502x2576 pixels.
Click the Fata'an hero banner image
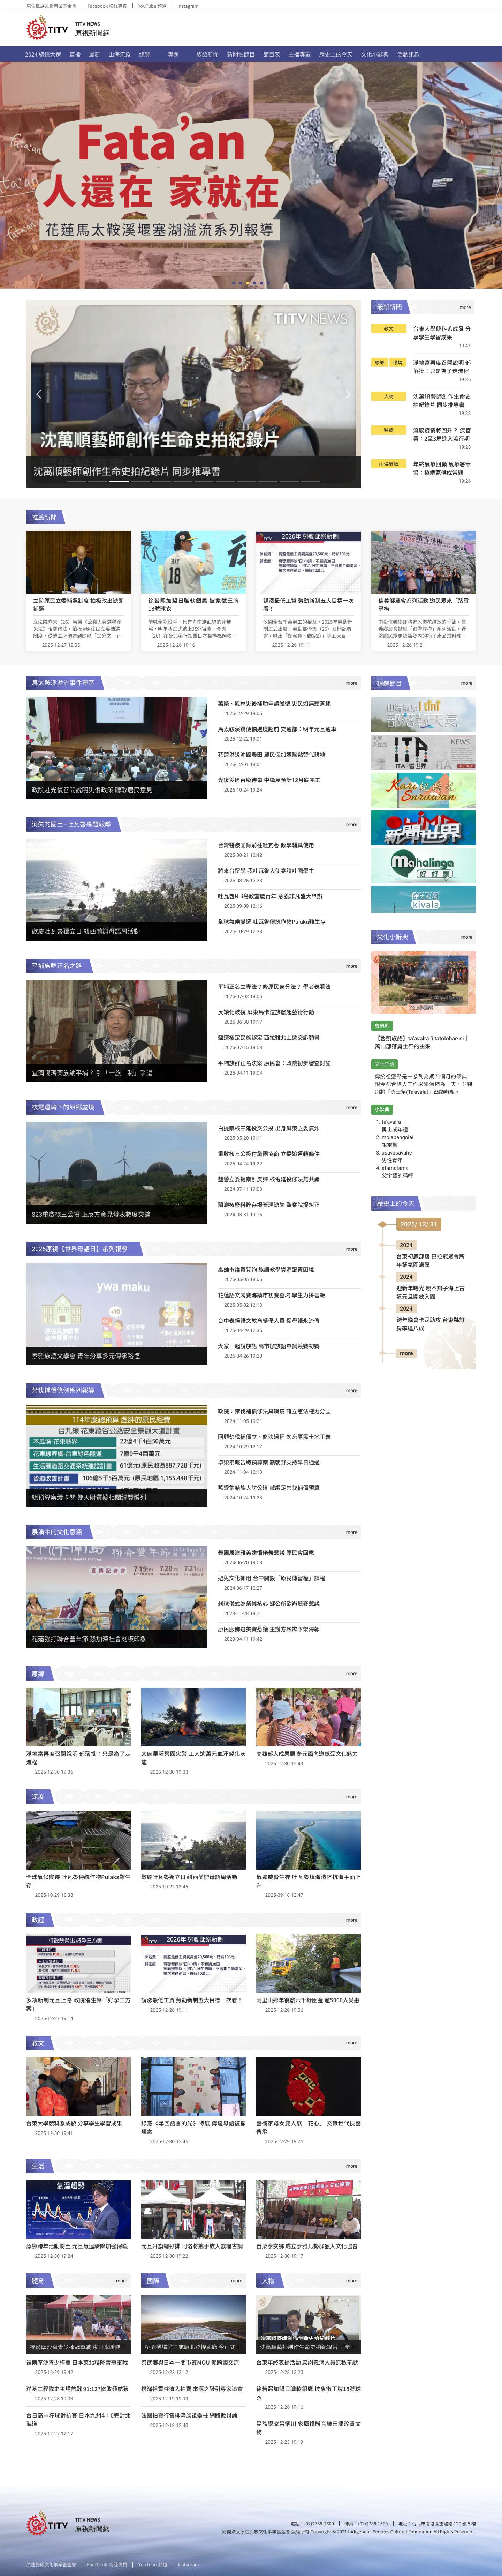click(x=251, y=175)
